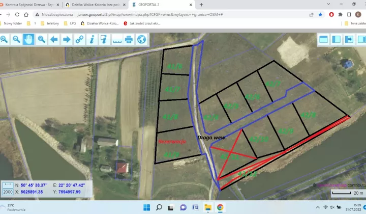Open the Jak zrobić zrzut ekranu bookmark
The image size is (366, 214).
click(x=148, y=23)
